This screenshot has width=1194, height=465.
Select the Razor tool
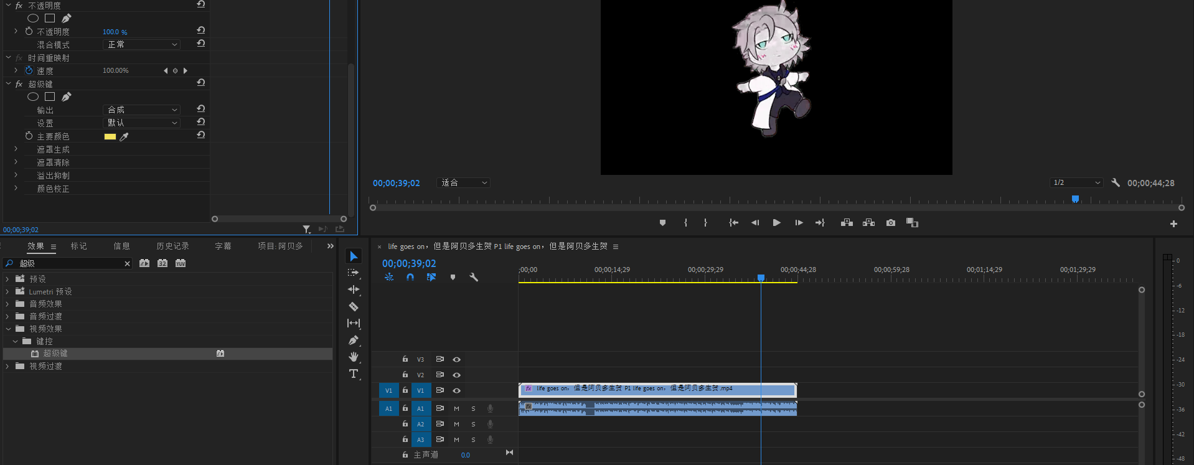(354, 306)
